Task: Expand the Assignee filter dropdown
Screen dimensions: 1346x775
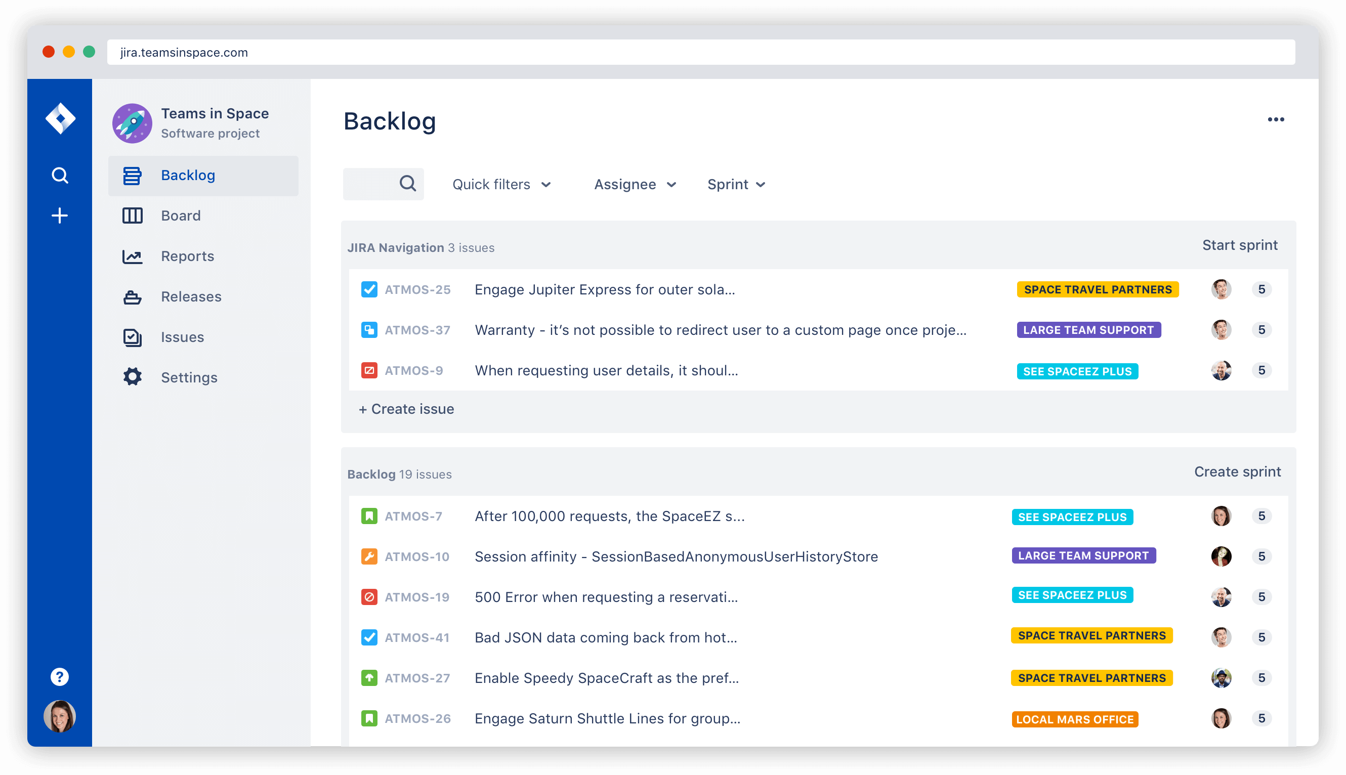Action: point(634,184)
